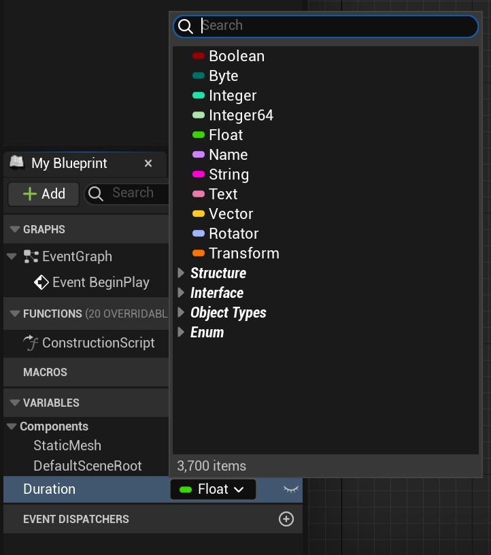491x555 pixels.
Task: Add a new event dispatcher with plus icon
Action: click(286, 519)
